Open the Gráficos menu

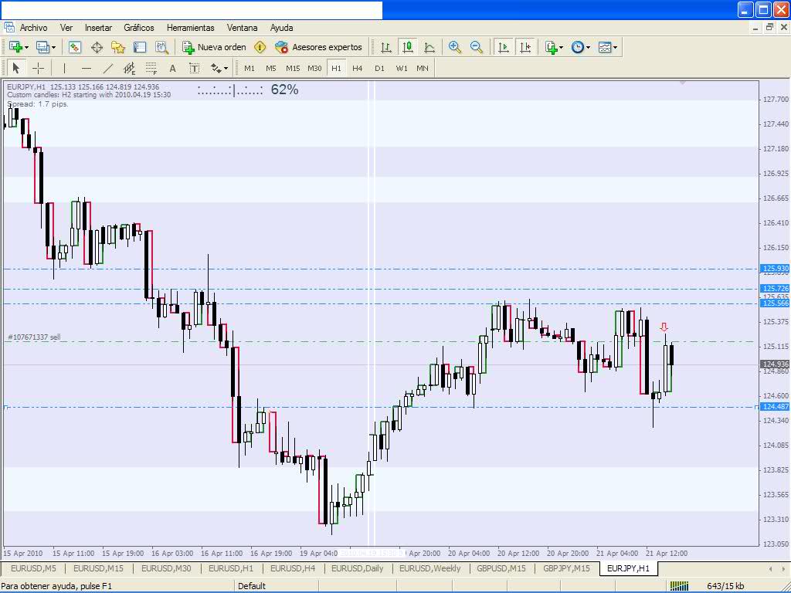(x=139, y=28)
